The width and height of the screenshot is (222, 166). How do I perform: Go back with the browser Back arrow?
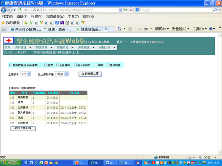tap(4, 10)
